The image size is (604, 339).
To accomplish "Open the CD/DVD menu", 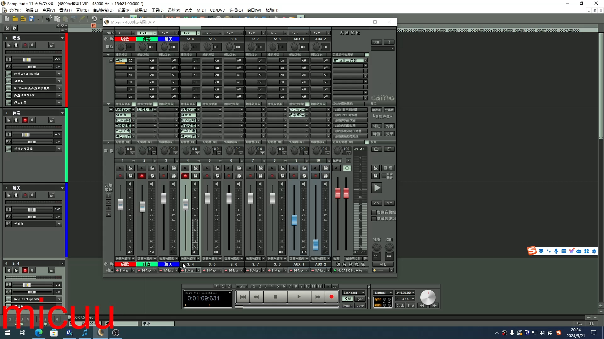I will [x=217, y=10].
